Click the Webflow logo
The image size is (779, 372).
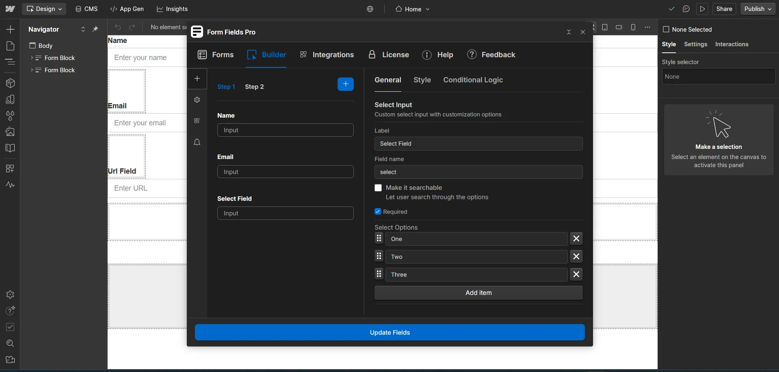(10, 9)
